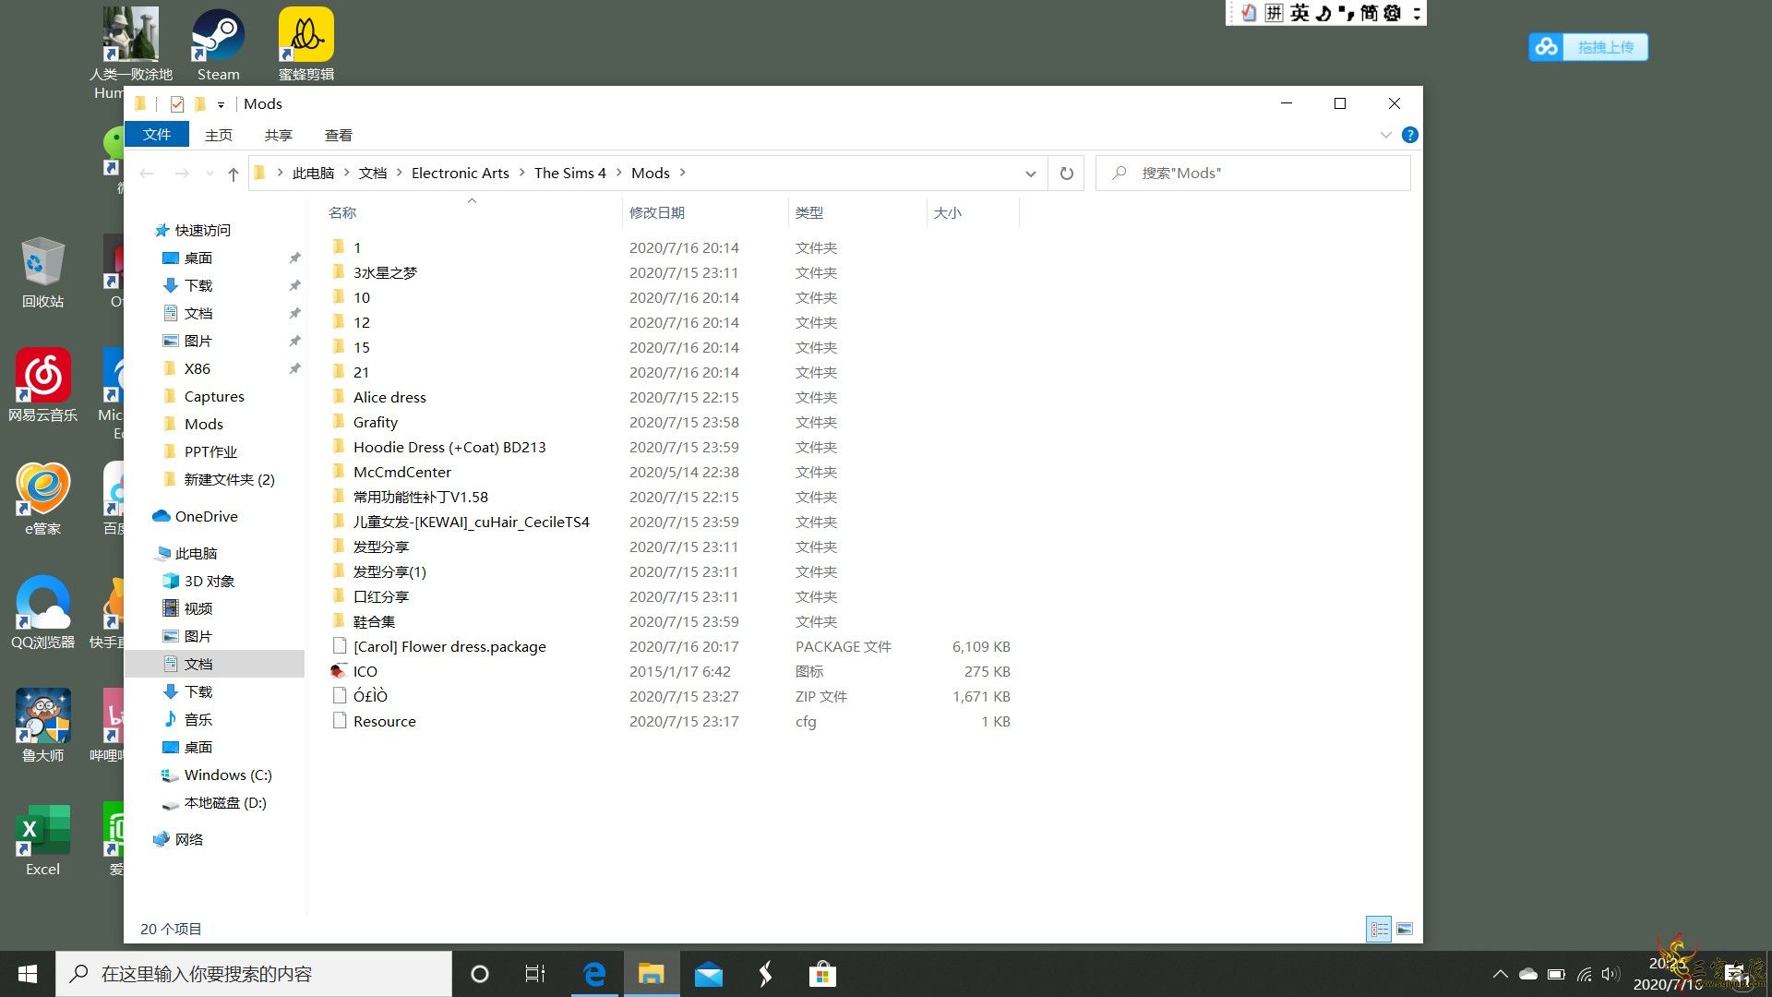
Task: Show hidden system tray icons
Action: pyautogui.click(x=1501, y=974)
